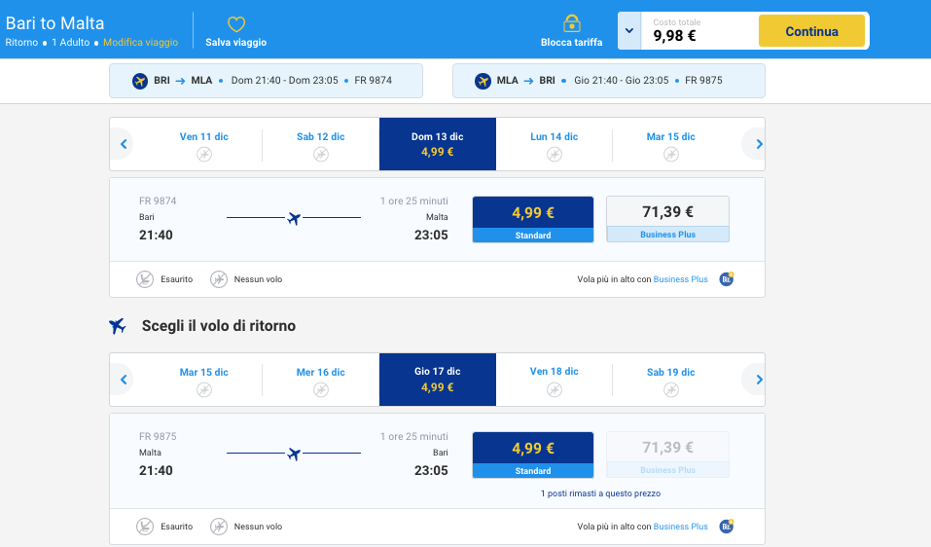
Task: Expand the Costo totale dropdown arrow
Action: 629,30
